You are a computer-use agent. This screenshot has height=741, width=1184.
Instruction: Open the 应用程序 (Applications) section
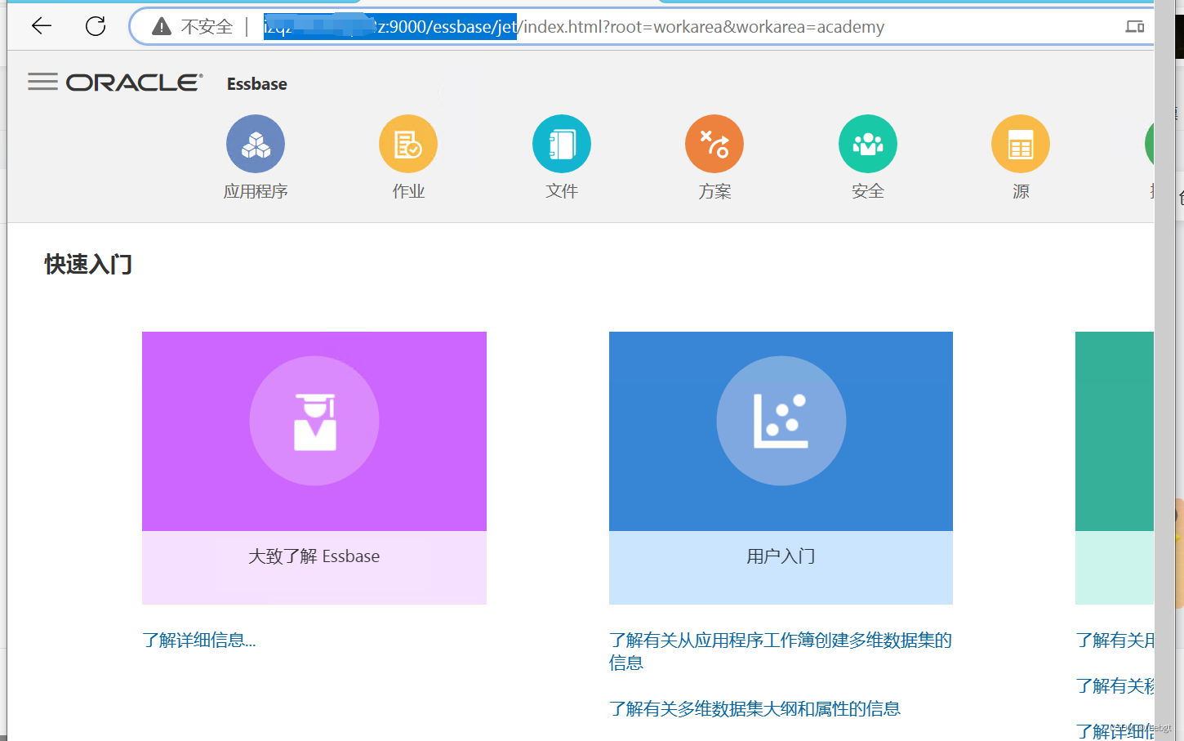coord(256,157)
